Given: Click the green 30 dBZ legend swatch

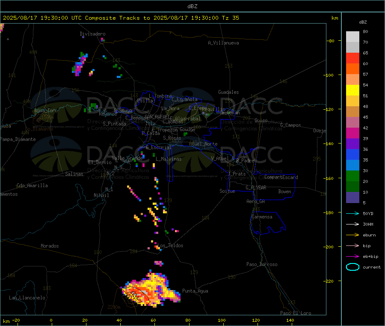Looking at the screenshot, I should tap(352, 176).
